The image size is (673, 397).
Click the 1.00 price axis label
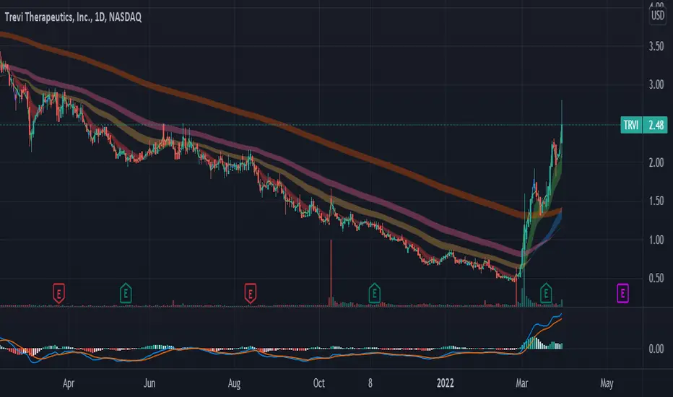coord(656,240)
